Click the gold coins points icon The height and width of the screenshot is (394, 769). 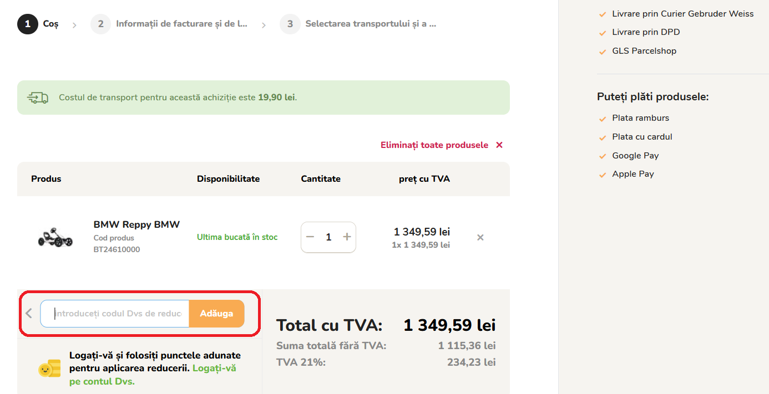point(49,369)
